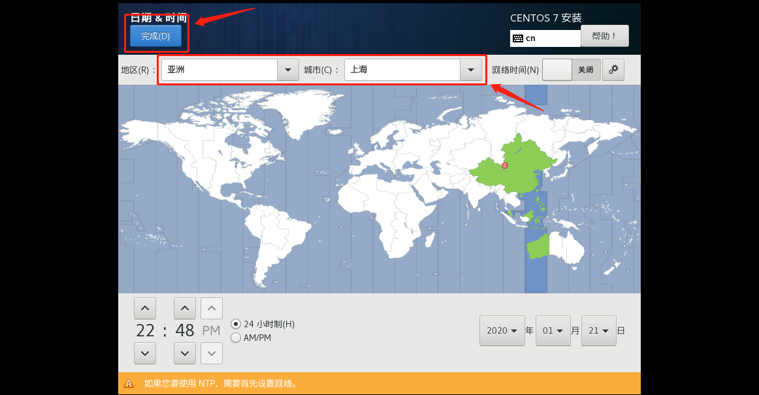Open the 帮助! help button
The image size is (759, 395).
click(605, 37)
